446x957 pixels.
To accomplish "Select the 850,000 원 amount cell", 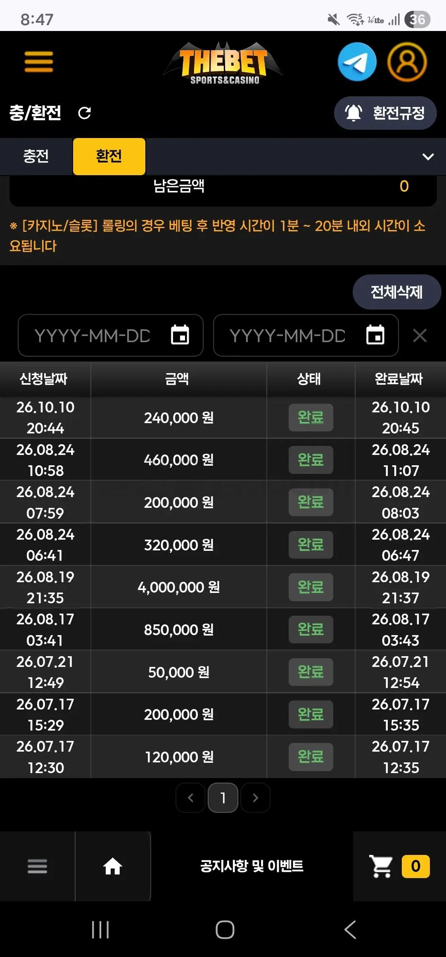I will pos(179,630).
